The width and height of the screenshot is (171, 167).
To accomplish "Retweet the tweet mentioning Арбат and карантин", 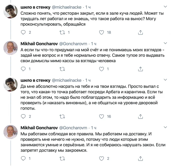I will click(62, 116).
